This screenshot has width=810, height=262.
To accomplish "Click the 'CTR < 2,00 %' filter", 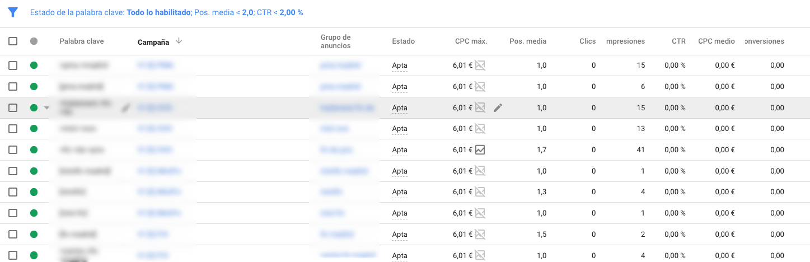I will tap(280, 12).
